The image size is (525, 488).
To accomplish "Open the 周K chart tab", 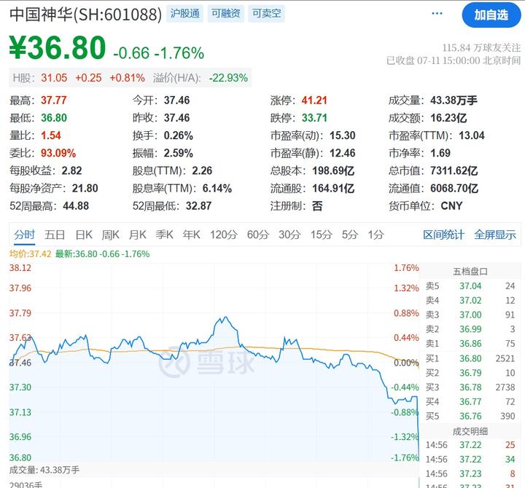I will pyautogui.click(x=111, y=235).
